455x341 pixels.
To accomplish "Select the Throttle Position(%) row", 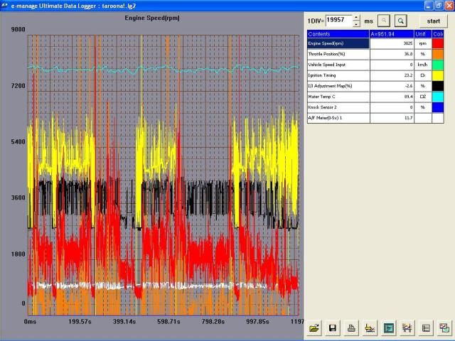I will tap(375, 54).
